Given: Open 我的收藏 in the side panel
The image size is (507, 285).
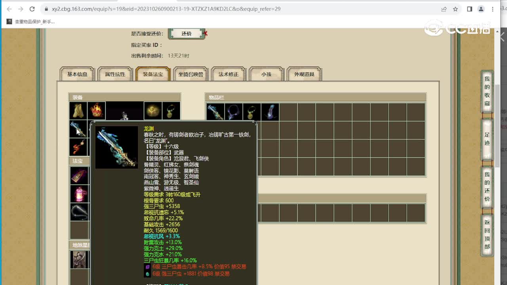Looking at the screenshot, I should [x=487, y=91].
